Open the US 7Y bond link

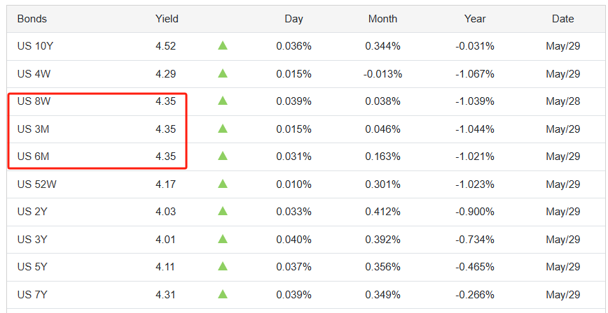click(x=32, y=294)
